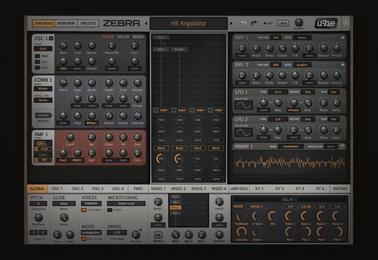Open the ARP/SEQ lower tab

tap(239, 188)
